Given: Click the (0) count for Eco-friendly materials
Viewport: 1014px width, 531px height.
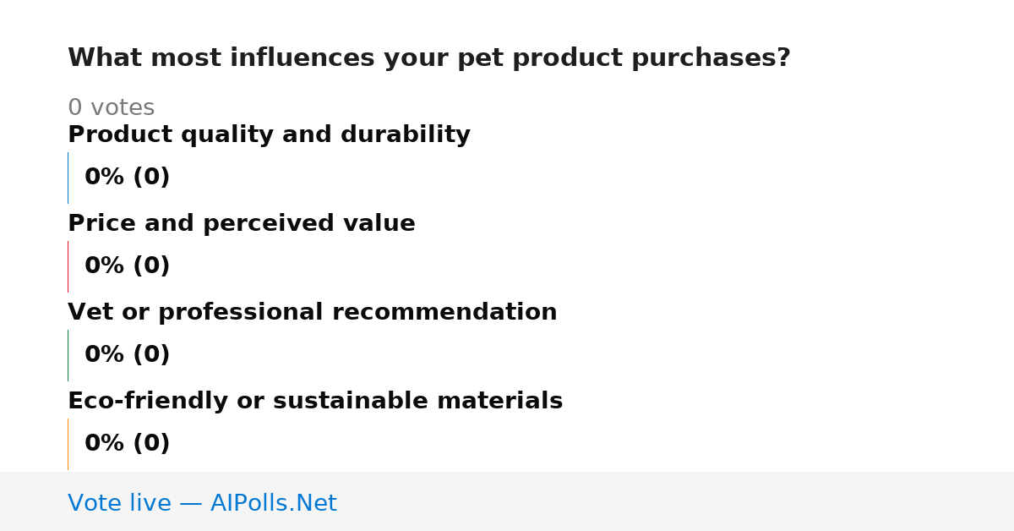Looking at the screenshot, I should [x=151, y=444].
